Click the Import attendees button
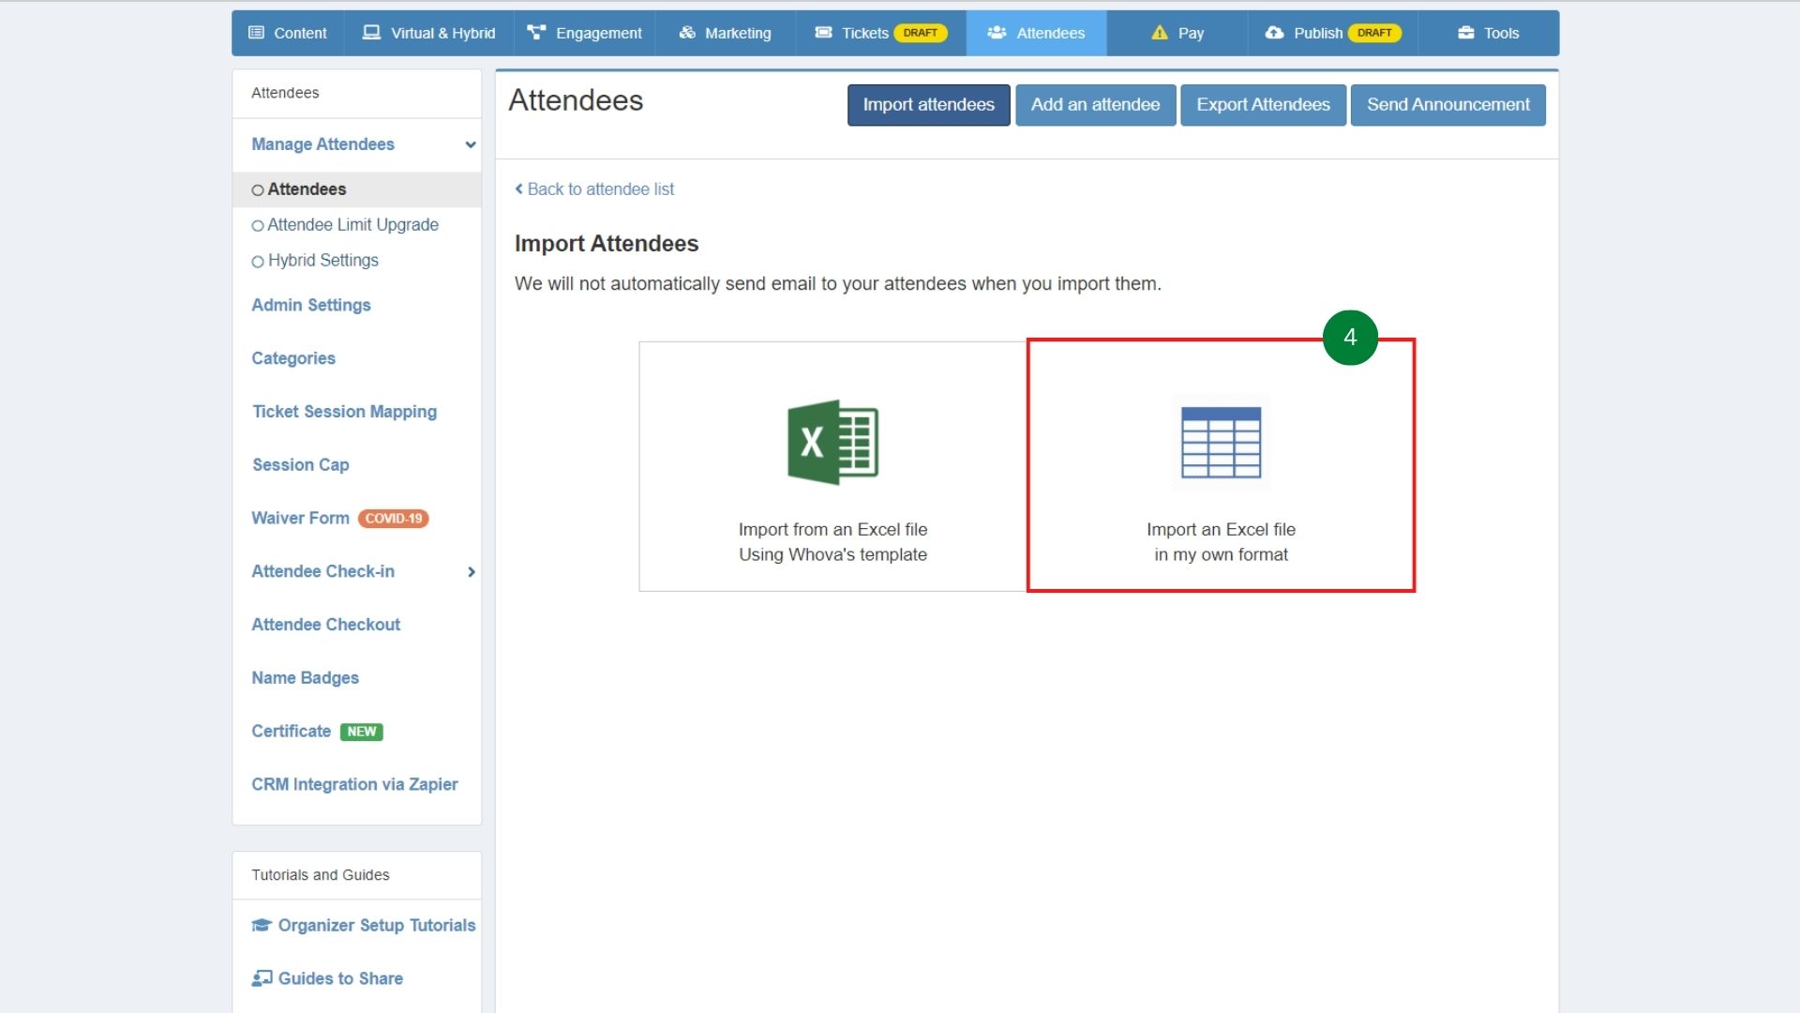 tap(928, 105)
